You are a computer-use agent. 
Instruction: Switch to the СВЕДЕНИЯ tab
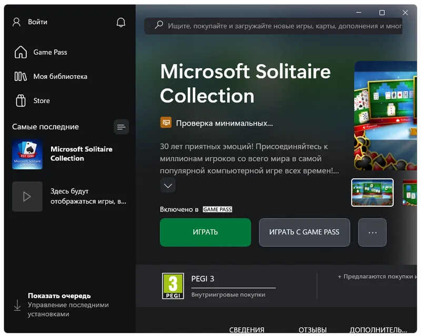[247, 330]
